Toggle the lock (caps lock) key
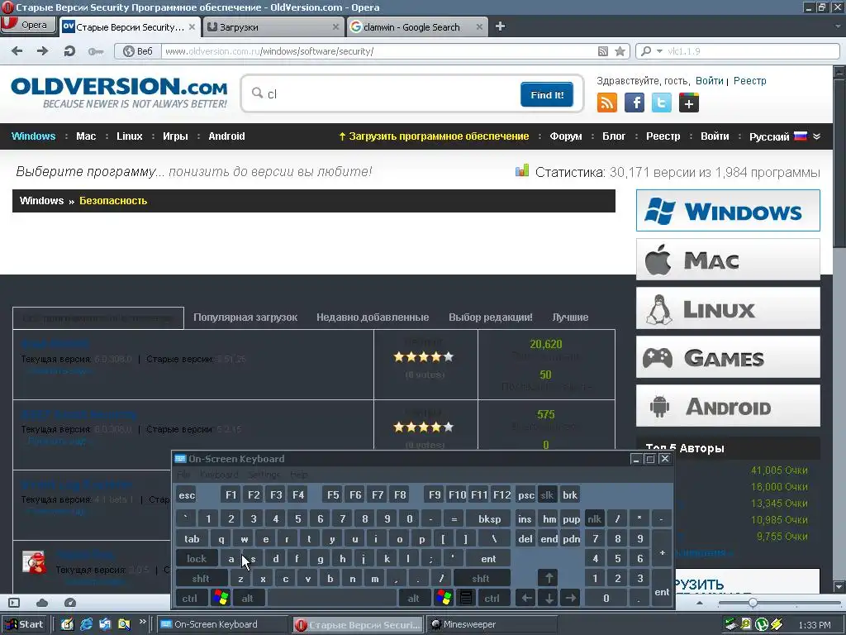 tap(197, 558)
